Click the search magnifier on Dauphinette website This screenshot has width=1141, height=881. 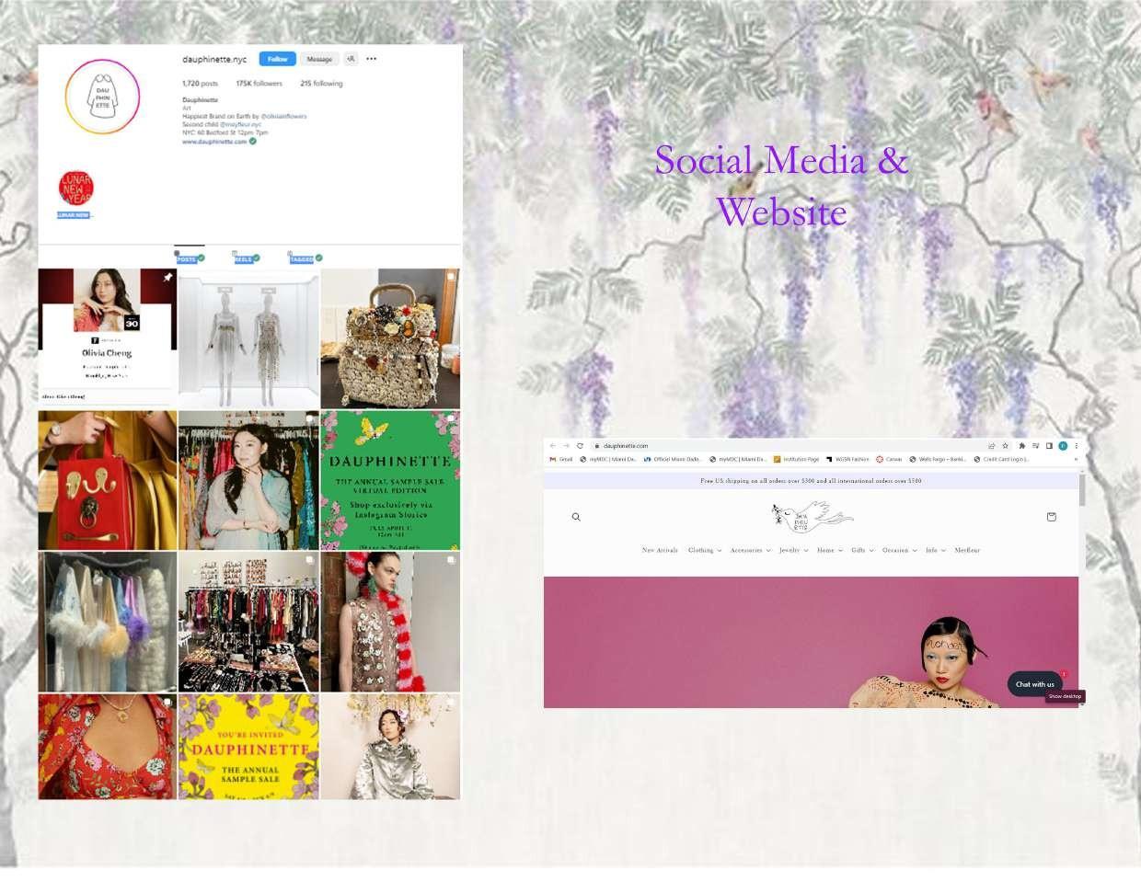pyautogui.click(x=576, y=517)
